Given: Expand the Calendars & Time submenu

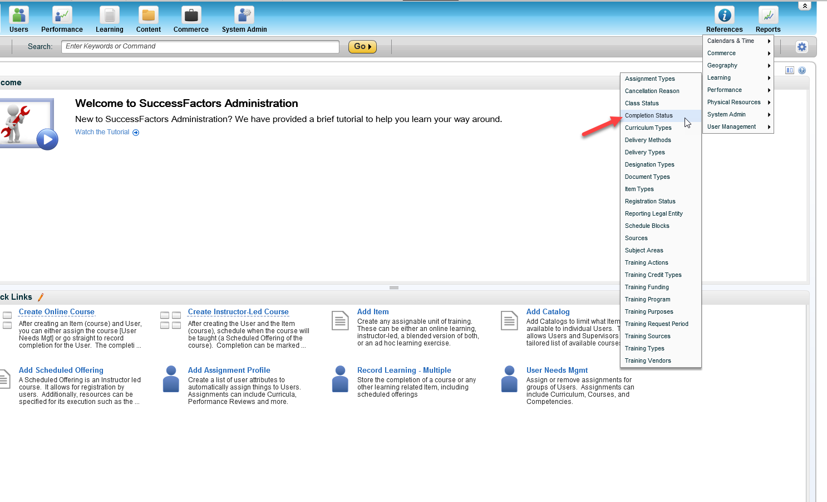Looking at the screenshot, I should [738, 41].
